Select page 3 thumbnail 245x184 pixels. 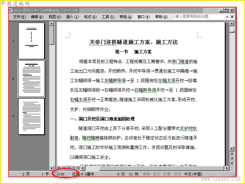(32, 116)
